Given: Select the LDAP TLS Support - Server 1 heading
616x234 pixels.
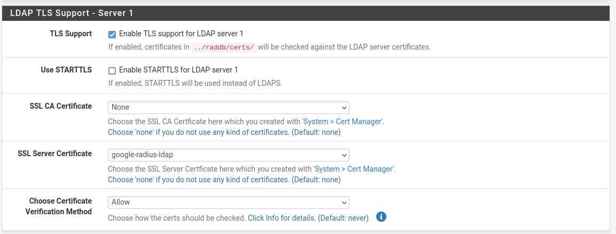Looking at the screenshot, I should (x=72, y=13).
